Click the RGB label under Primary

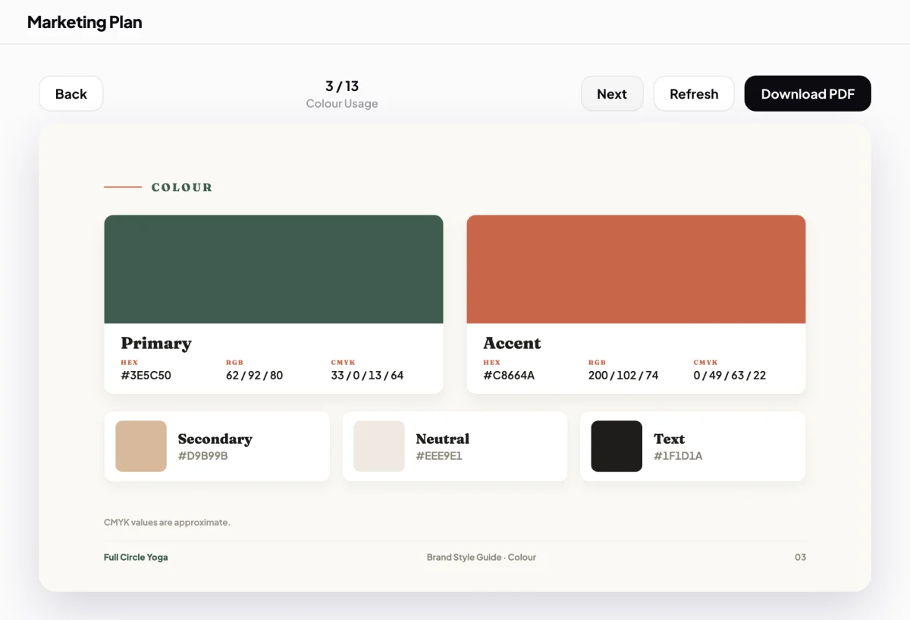click(234, 363)
